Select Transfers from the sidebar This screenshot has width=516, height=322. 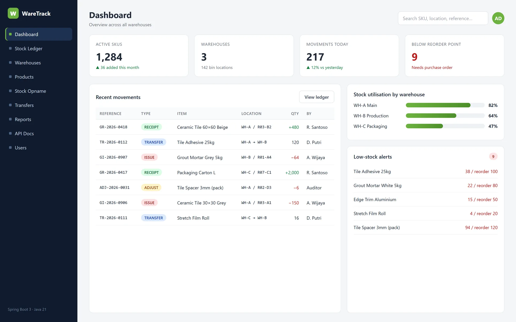click(39, 105)
